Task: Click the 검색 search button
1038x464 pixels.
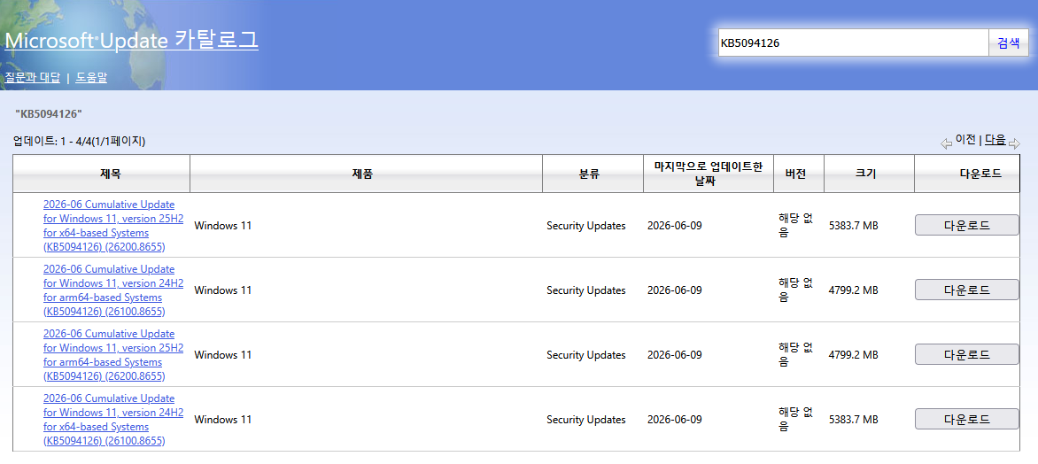Action: click(1008, 43)
